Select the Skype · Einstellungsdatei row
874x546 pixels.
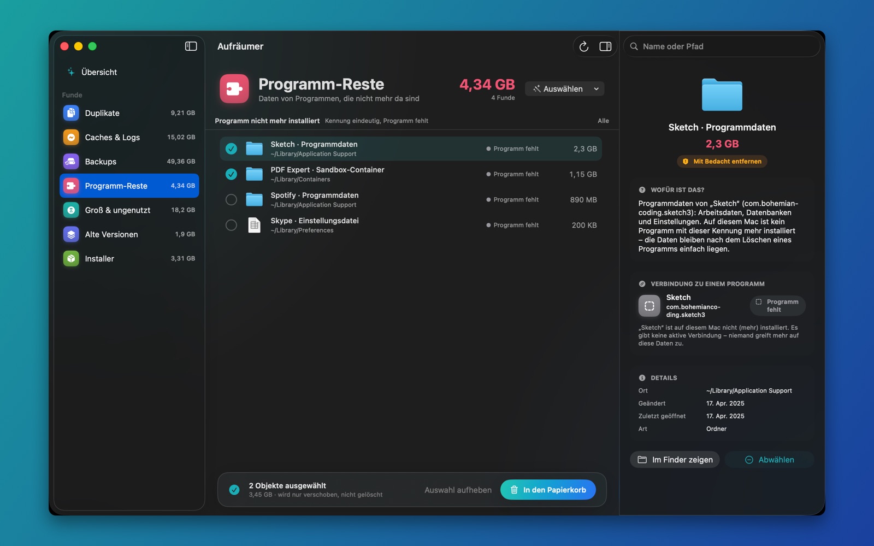point(410,225)
